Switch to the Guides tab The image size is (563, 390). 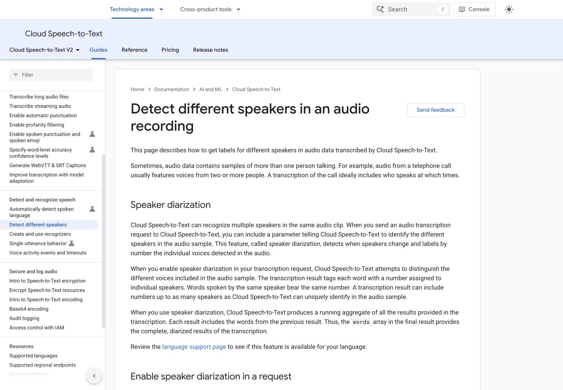[99, 50]
